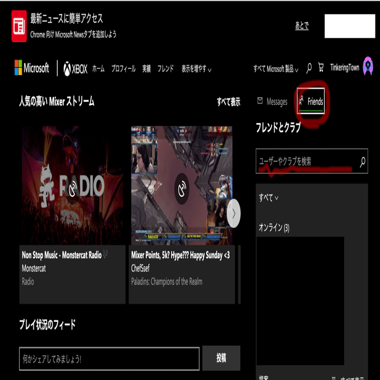Viewport: 380px width, 380px height.
Task: Open Mixer Points, 5k? Hype??? stream title
Action: [181, 255]
